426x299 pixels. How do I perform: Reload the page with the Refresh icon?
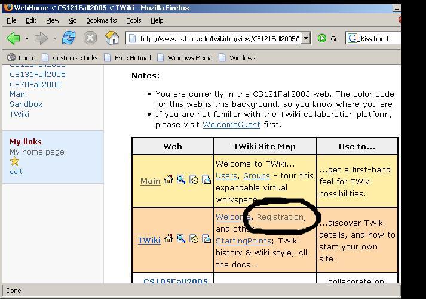(x=69, y=38)
